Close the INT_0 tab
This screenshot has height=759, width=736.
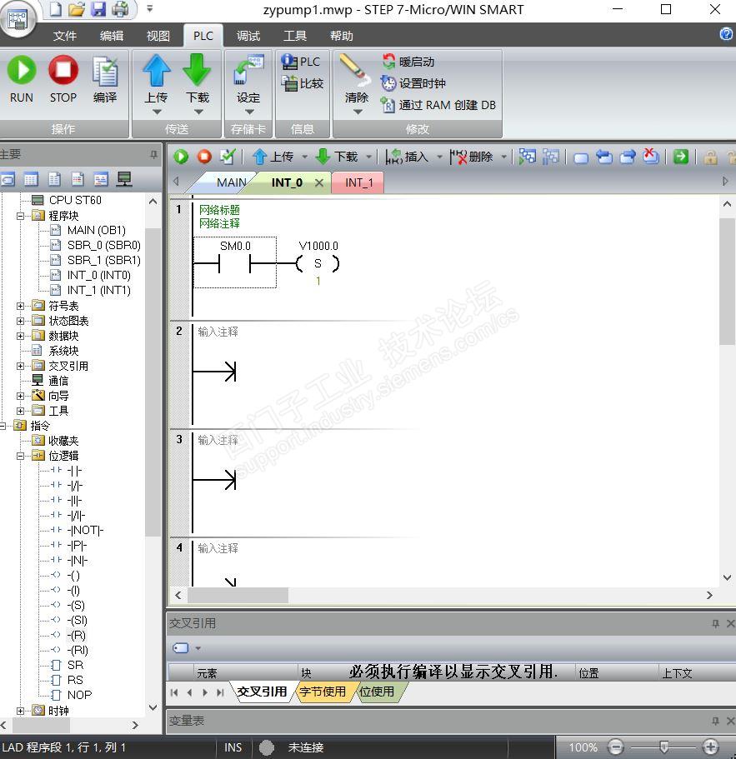pos(318,182)
